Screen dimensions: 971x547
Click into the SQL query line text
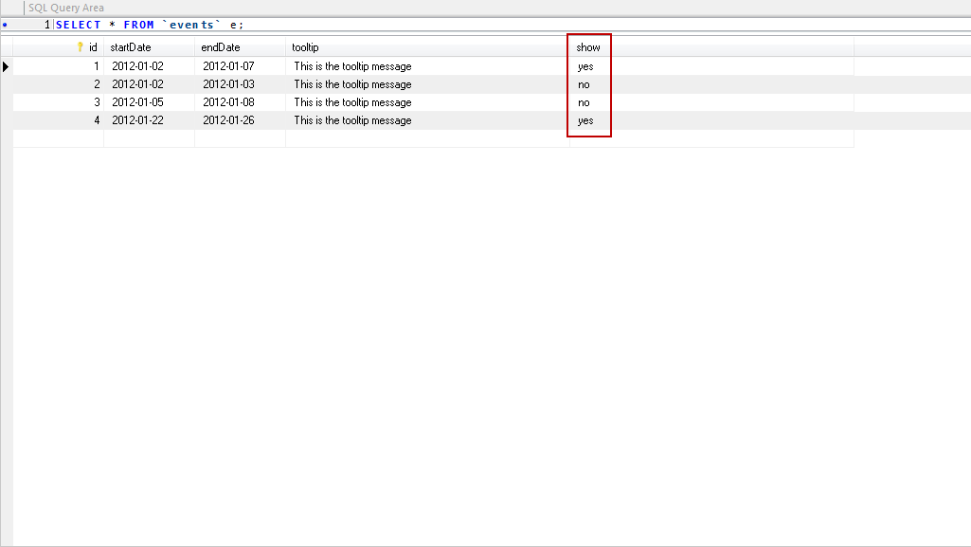(150, 25)
